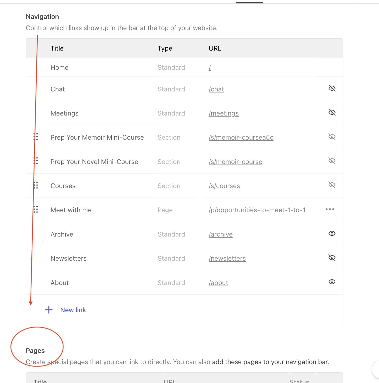Open the /chat URL link

click(216, 89)
